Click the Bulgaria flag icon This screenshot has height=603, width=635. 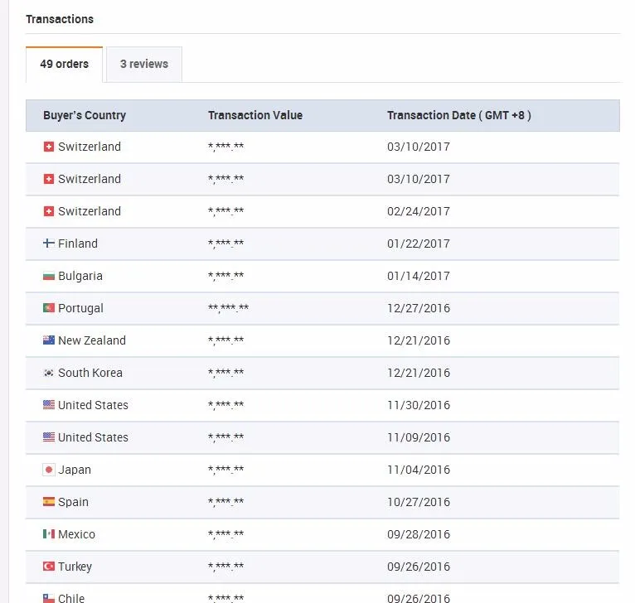49,276
